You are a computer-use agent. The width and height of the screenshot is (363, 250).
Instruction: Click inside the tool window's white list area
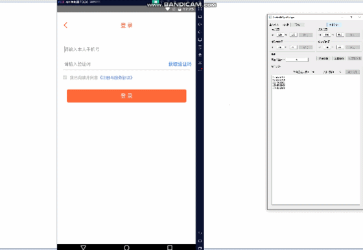click(x=316, y=140)
